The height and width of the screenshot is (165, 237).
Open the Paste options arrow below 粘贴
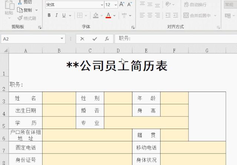[x=9, y=18]
